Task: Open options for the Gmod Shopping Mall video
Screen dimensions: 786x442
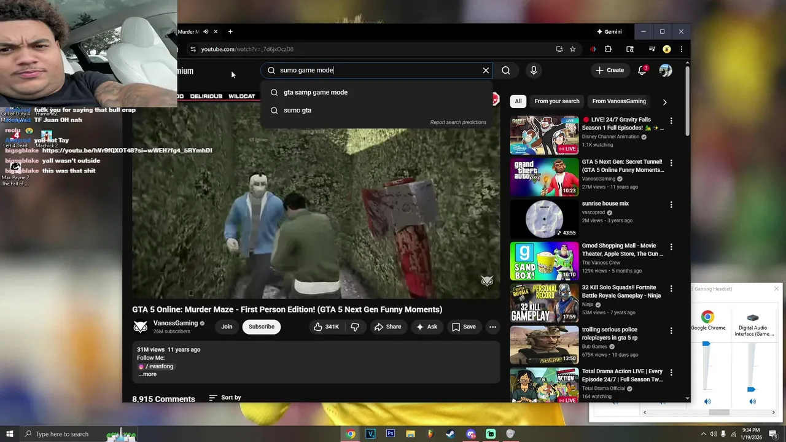Action: tap(671, 247)
